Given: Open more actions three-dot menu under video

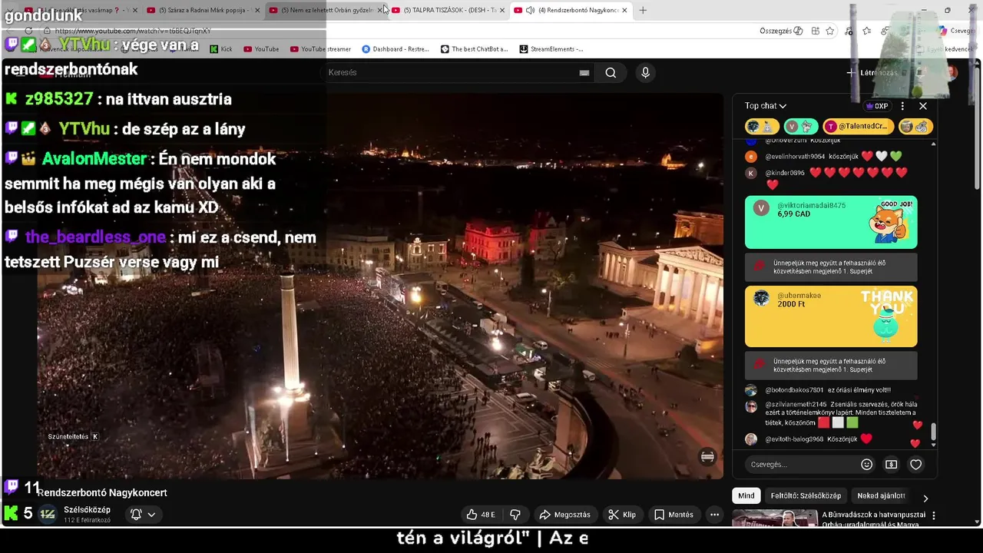Looking at the screenshot, I should pyautogui.click(x=714, y=515).
